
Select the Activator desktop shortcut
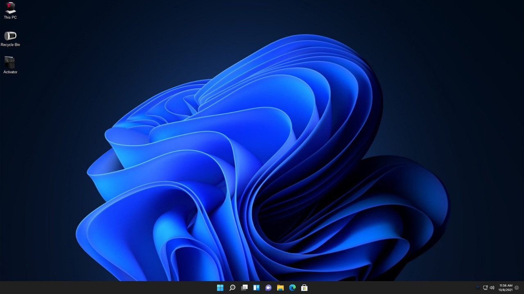(10, 66)
